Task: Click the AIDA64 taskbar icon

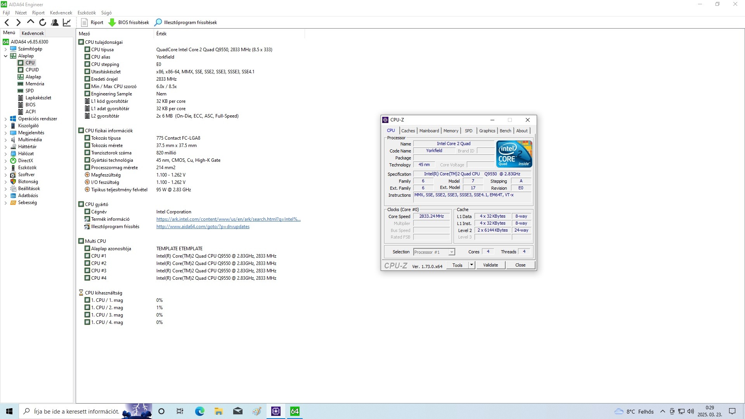Action: pyautogui.click(x=295, y=411)
